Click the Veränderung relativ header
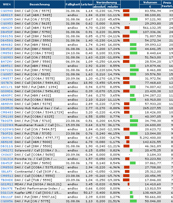173x203 pixels. [113, 6]
